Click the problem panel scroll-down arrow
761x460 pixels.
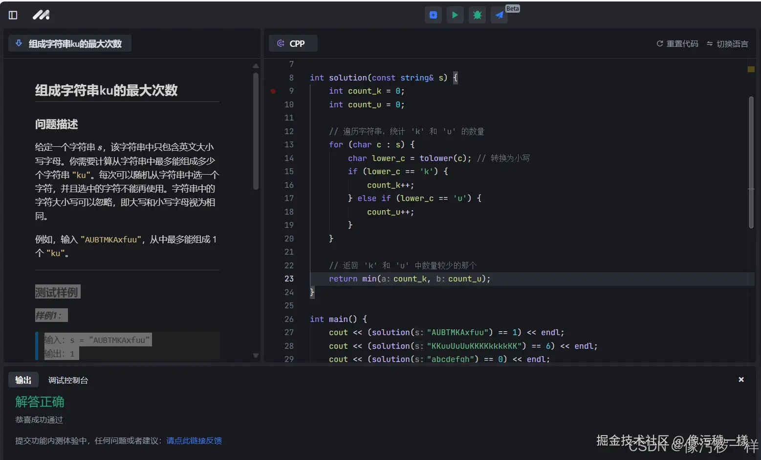(x=256, y=356)
